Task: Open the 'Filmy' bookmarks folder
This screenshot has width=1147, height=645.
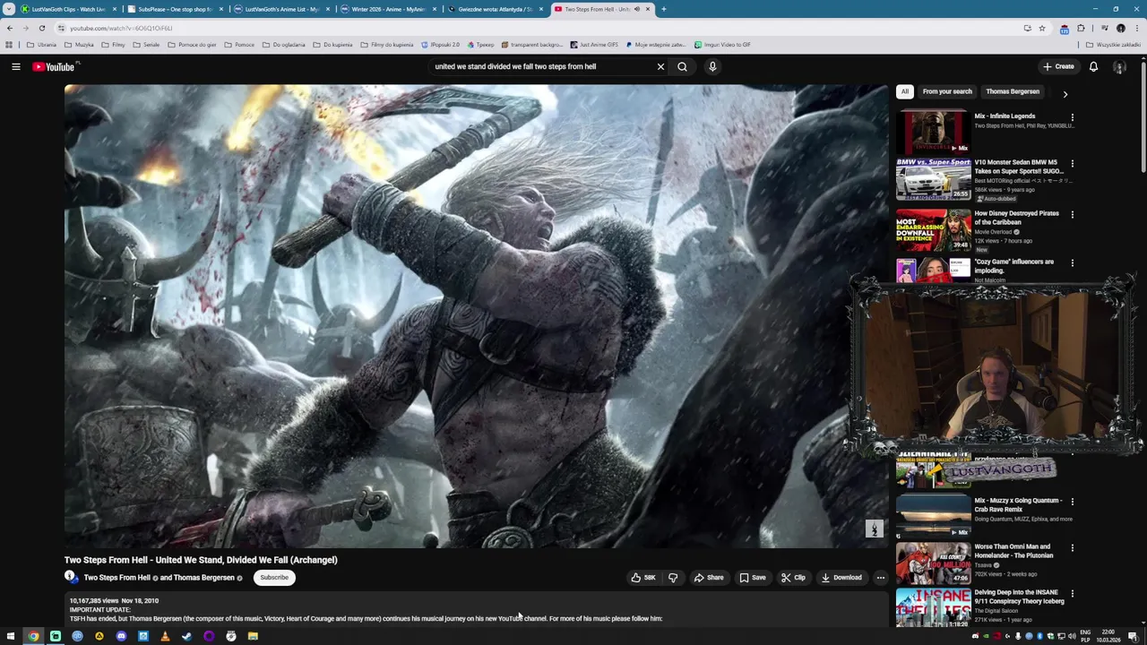Action: [x=114, y=45]
